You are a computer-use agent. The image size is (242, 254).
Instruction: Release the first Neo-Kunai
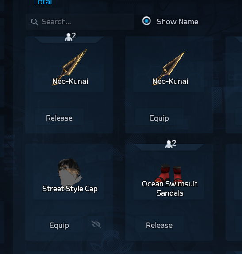(59, 118)
